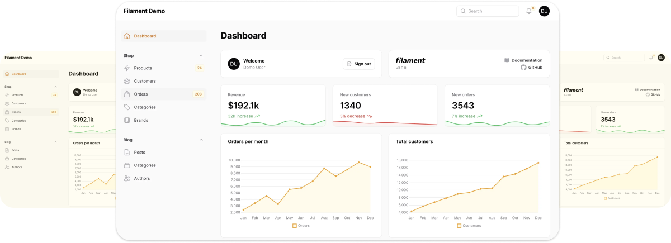Screen dimensions: 671x243
Task: Click the Posts document icon
Action: [127, 153]
